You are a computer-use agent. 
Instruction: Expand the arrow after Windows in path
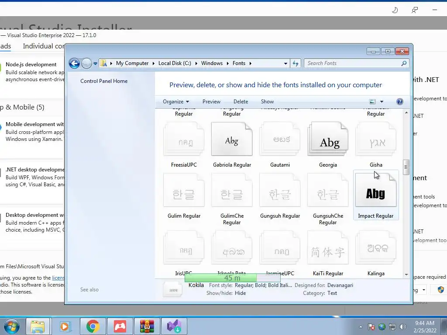coord(227,63)
